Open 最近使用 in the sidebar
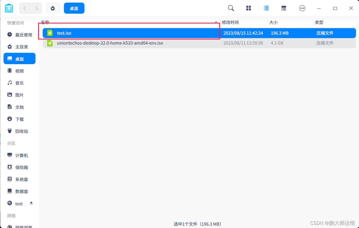This screenshot has height=228, width=359. (20, 35)
